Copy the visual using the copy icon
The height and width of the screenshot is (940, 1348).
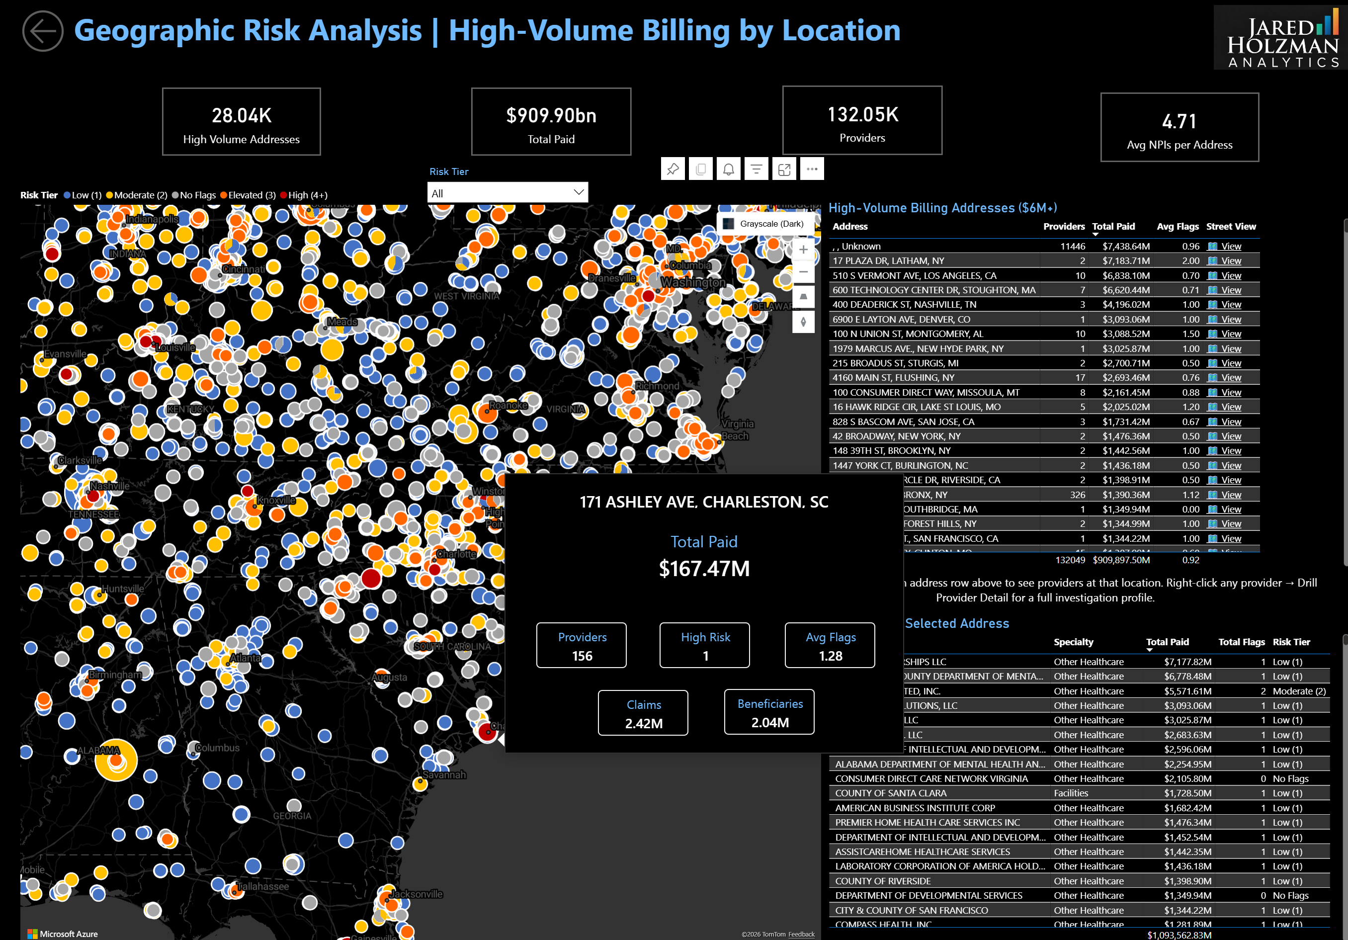700,169
